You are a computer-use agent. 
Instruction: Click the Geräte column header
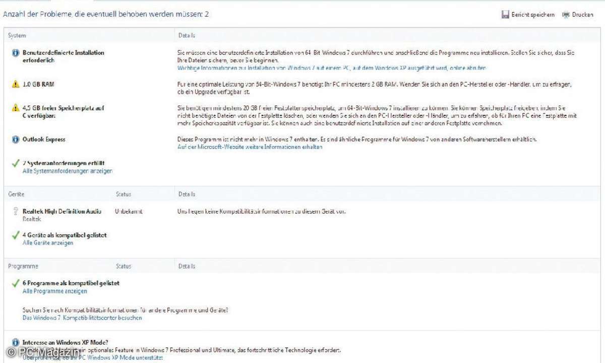pos(16,194)
